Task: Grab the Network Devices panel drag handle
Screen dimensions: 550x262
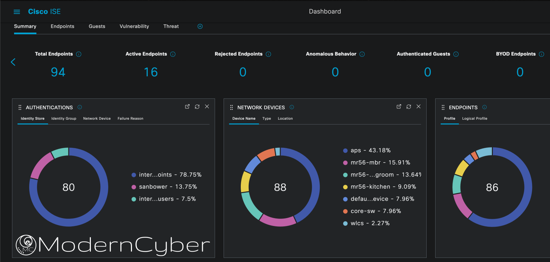Action: point(231,108)
